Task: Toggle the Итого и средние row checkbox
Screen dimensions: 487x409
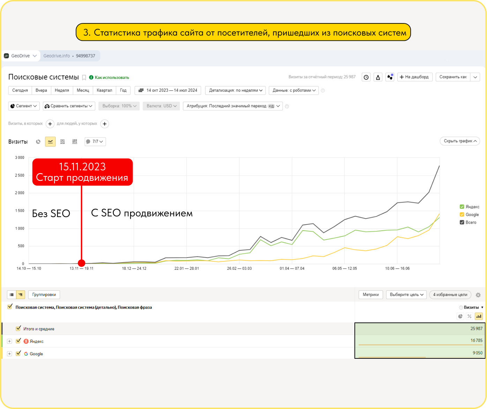Action: [x=18, y=328]
